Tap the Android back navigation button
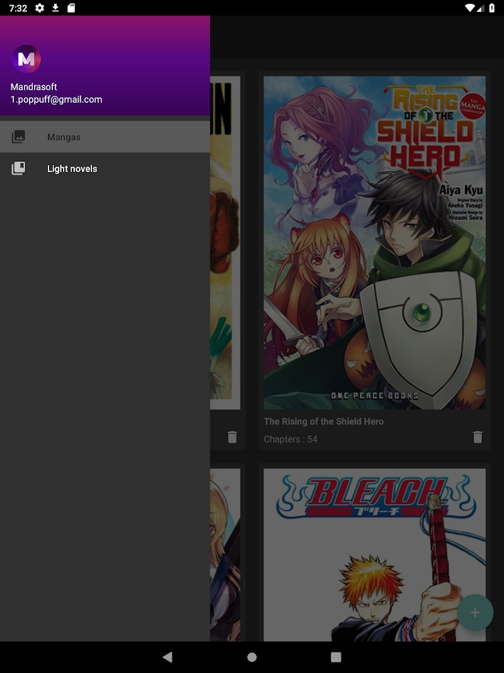Image resolution: width=504 pixels, height=673 pixels. [x=168, y=657]
